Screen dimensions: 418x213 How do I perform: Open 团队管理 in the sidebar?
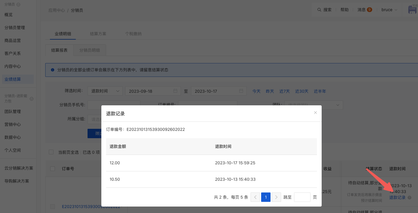point(13,111)
